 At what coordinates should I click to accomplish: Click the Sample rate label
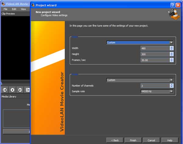pyautogui.click(x=78, y=91)
